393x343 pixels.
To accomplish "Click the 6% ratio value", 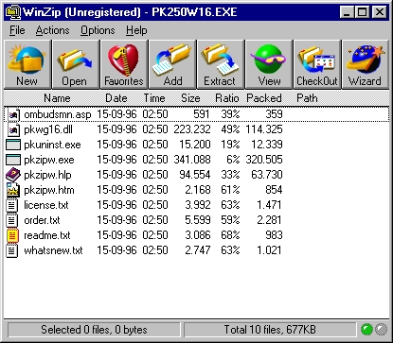I will coord(233,160).
